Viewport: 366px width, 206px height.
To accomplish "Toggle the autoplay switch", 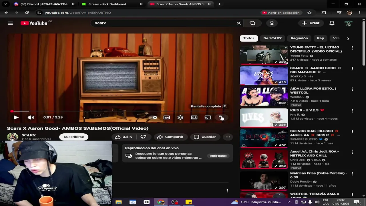I will [x=154, y=117].
